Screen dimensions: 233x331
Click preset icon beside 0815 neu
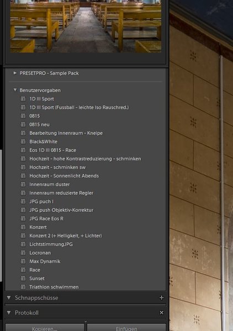pos(23,125)
